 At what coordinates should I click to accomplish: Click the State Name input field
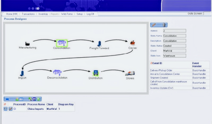click(174, 36)
